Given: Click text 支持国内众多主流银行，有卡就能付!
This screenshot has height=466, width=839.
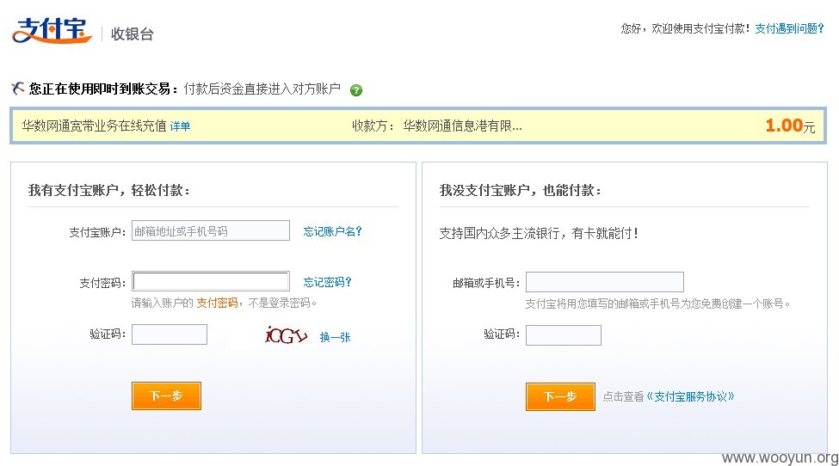Looking at the screenshot, I should tap(539, 234).
